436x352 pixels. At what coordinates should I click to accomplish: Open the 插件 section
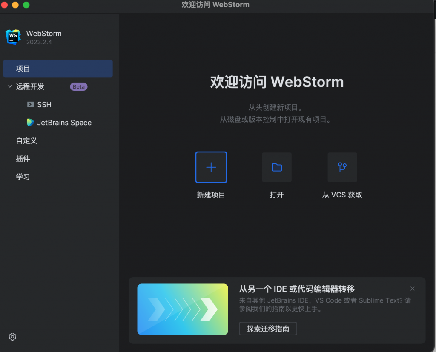[23, 159]
